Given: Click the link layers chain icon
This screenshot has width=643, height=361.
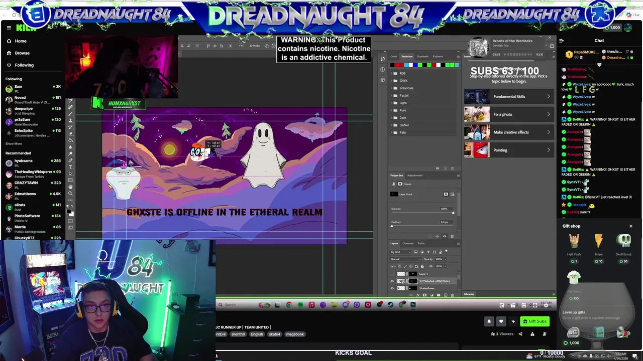Looking at the screenshot, I should coord(411,295).
